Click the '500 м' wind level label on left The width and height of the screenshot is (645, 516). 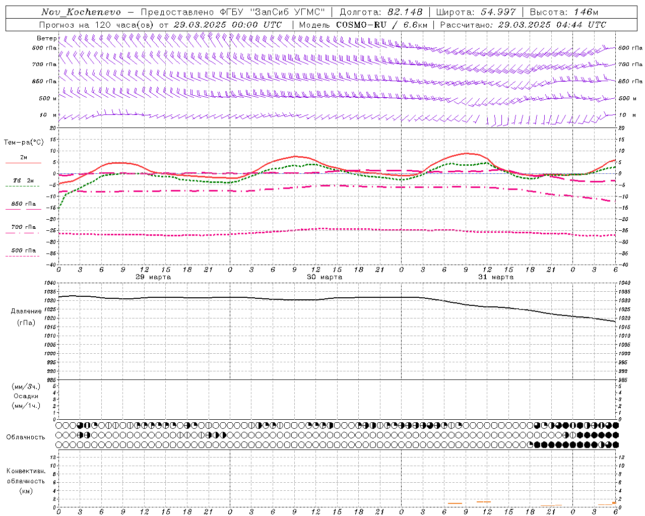click(48, 98)
